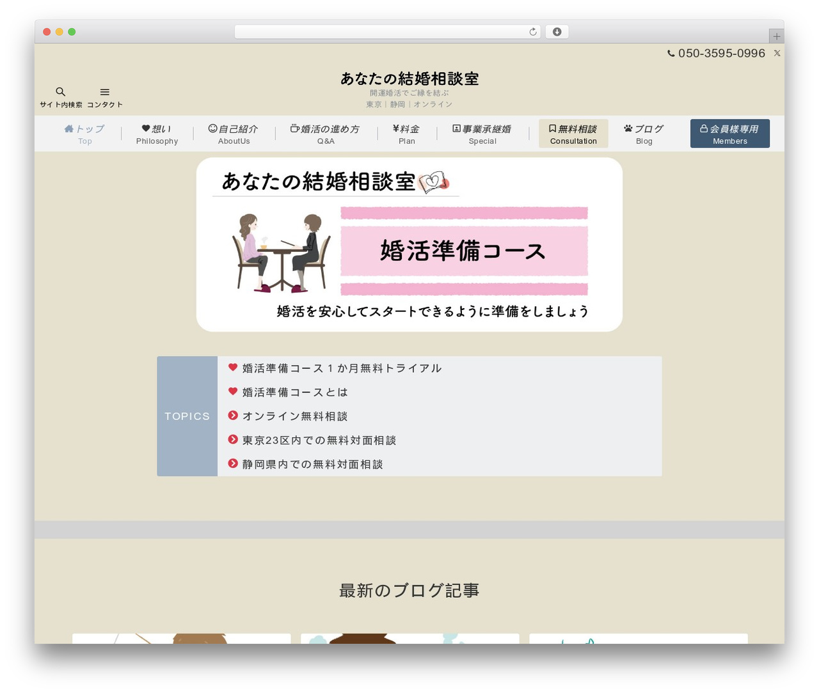Screen dimensions: 819x693
Task: Open the 婚活準備コースとは topic link
Action: [x=295, y=392]
